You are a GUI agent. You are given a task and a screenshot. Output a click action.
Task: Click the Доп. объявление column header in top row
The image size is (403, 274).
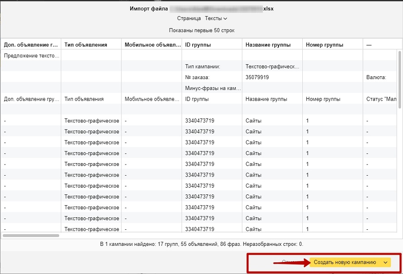click(31, 45)
